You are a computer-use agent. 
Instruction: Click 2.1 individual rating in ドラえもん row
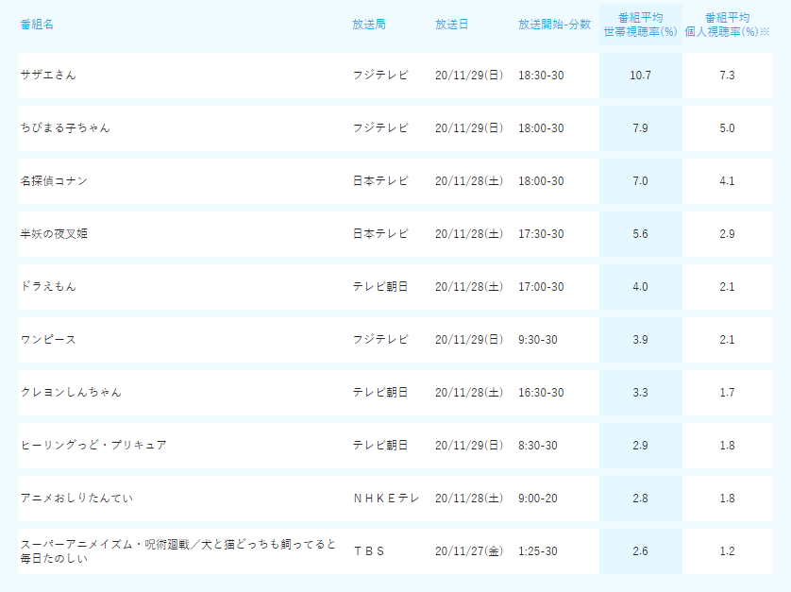click(x=727, y=287)
